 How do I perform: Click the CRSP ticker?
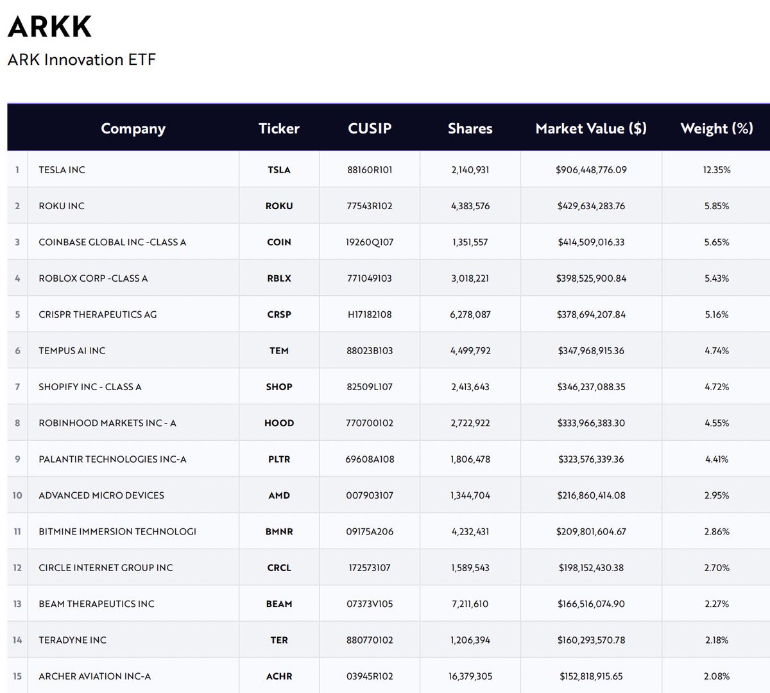tap(279, 314)
